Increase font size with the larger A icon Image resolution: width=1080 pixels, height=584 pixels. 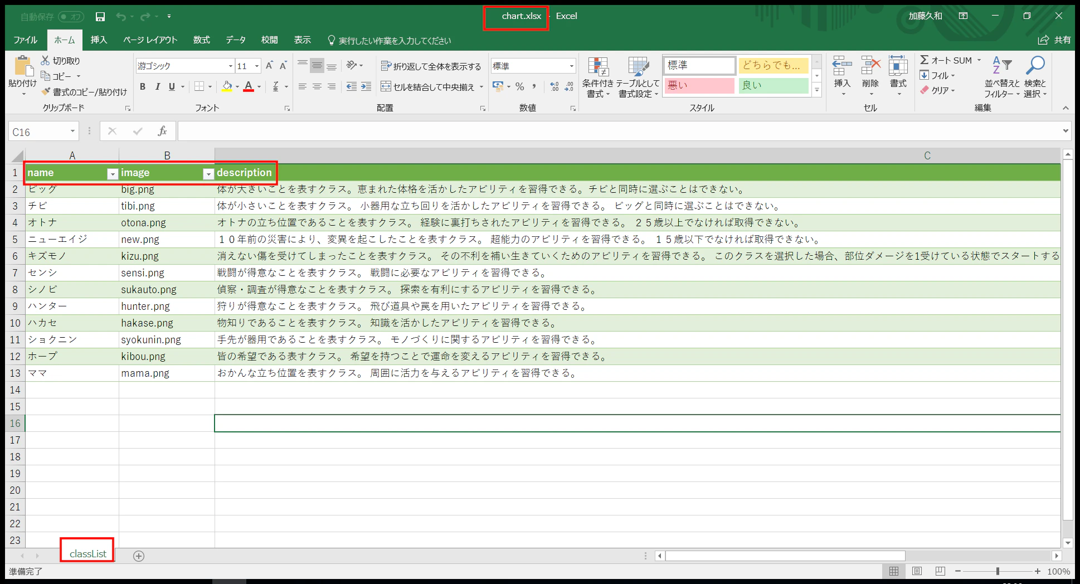[x=269, y=66]
